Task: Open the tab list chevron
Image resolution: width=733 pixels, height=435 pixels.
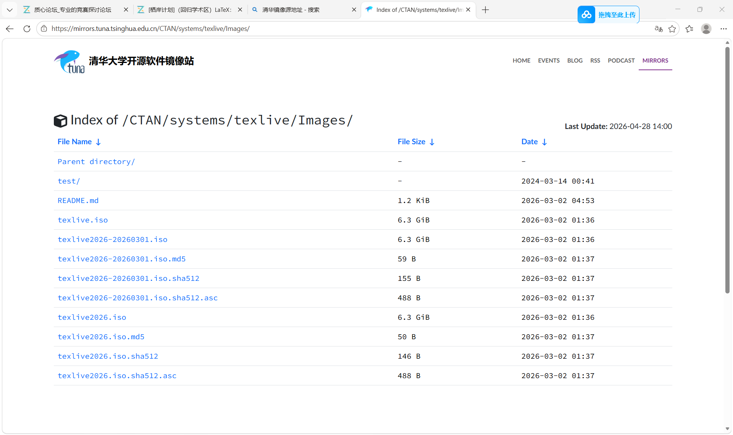Action: 10,10
